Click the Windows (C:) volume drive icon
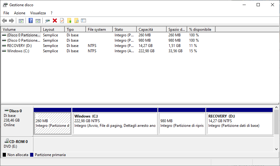Screen dimensions: 280x166 tap(4, 51)
